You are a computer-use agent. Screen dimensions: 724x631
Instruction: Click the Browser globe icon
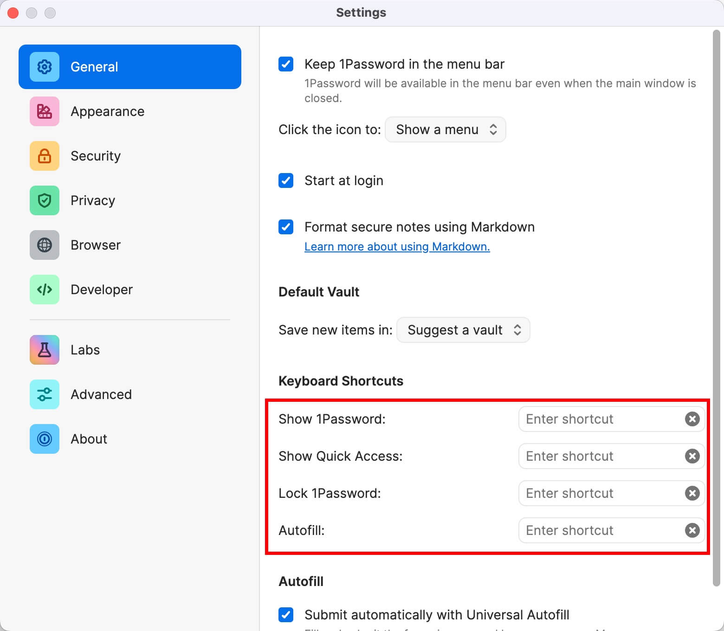(x=45, y=245)
